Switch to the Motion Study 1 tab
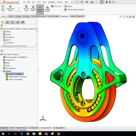136x136 pixels. tap(22, 128)
